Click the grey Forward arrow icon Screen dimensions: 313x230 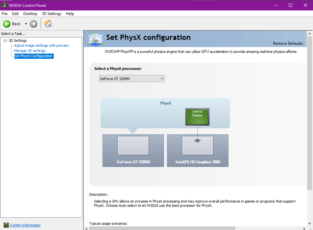click(x=33, y=24)
